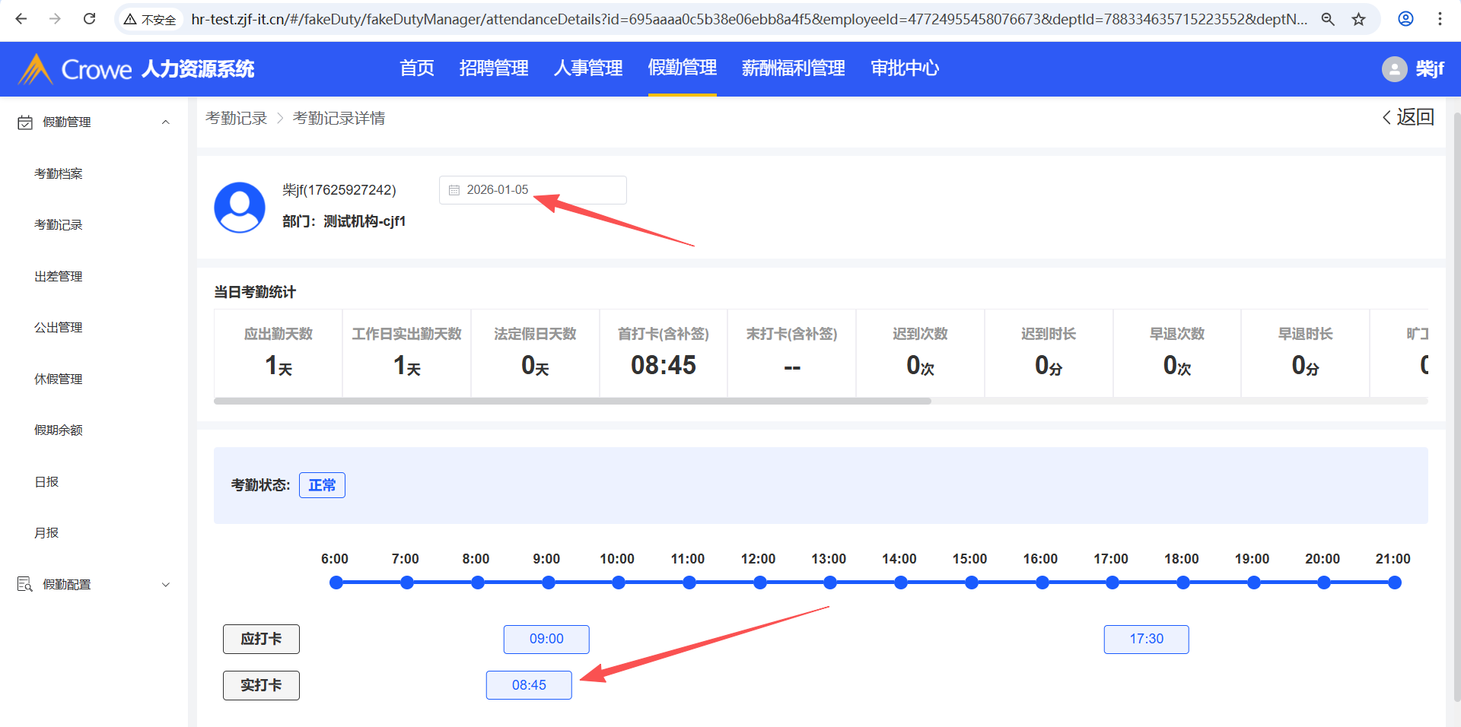The height and width of the screenshot is (727, 1461).
Task: Open the browser zoom magnifier icon
Action: 1328,19
